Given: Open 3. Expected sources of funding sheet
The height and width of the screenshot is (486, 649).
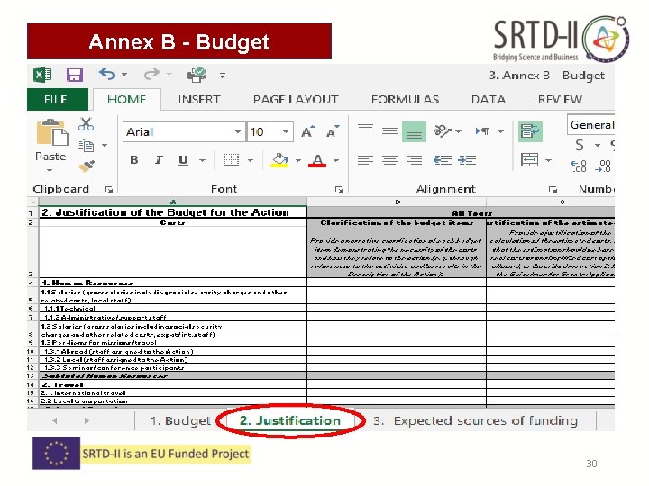Looking at the screenshot, I should [x=476, y=420].
